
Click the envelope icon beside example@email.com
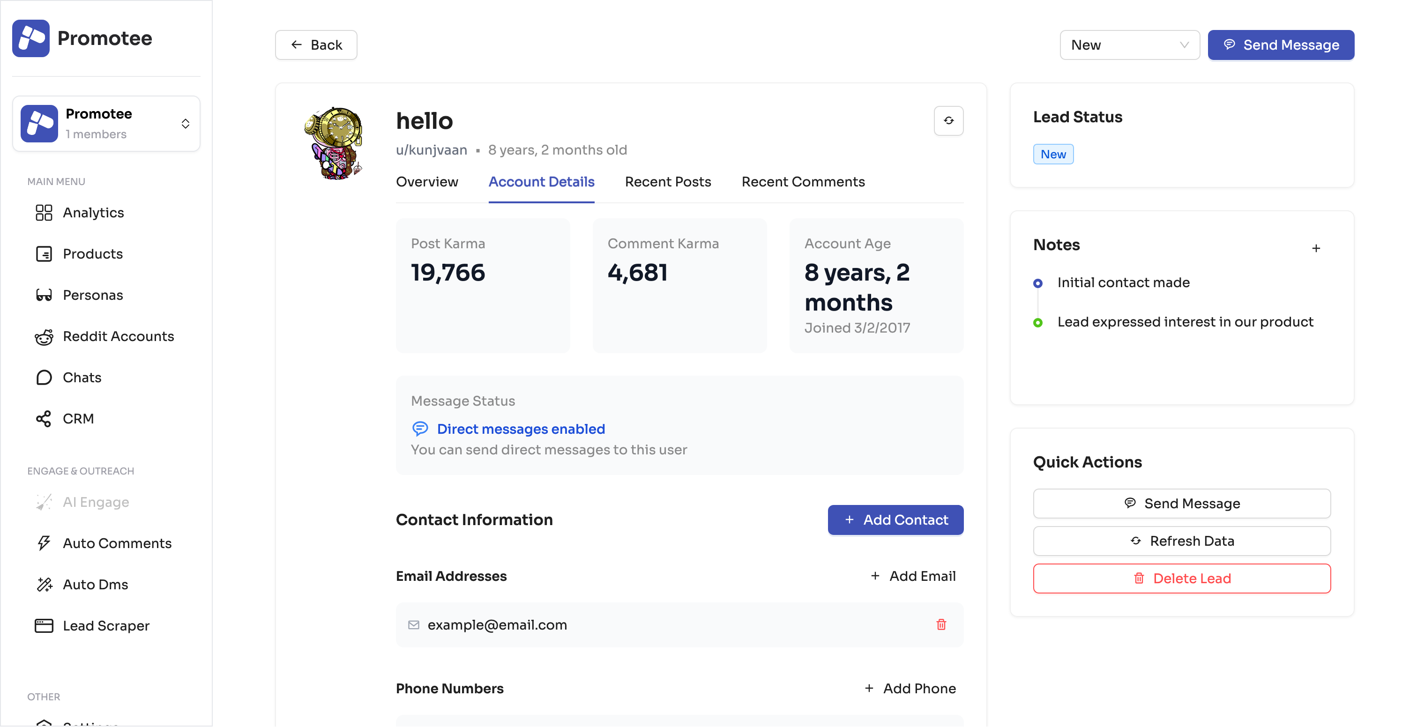click(414, 625)
